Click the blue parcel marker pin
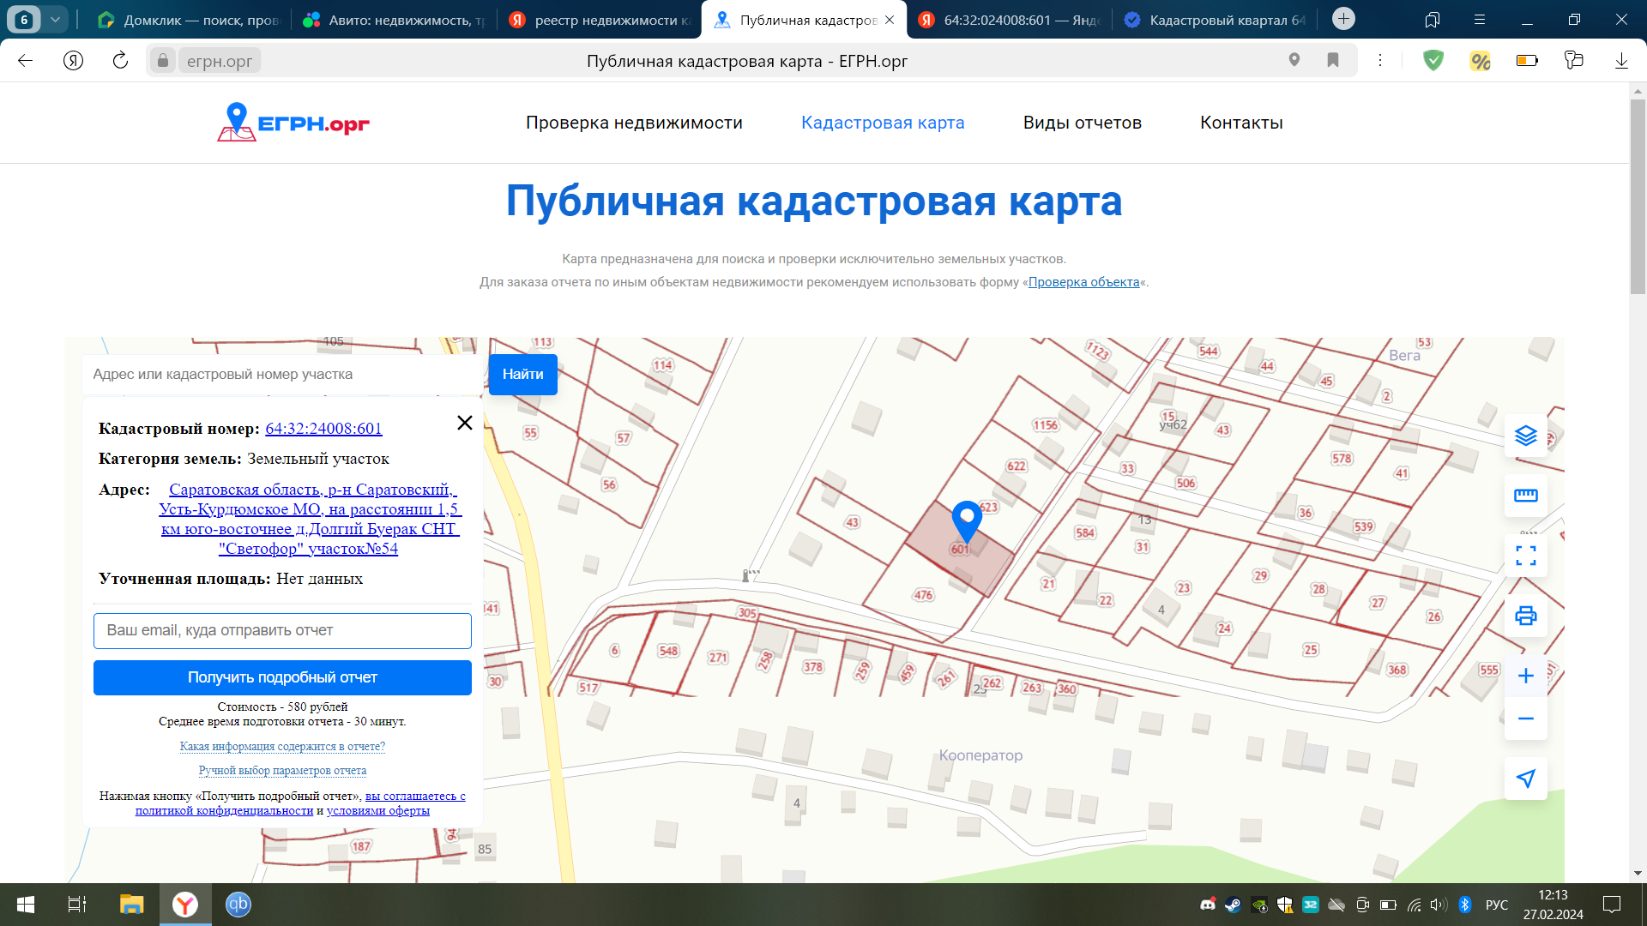Image resolution: width=1647 pixels, height=926 pixels. point(967,520)
